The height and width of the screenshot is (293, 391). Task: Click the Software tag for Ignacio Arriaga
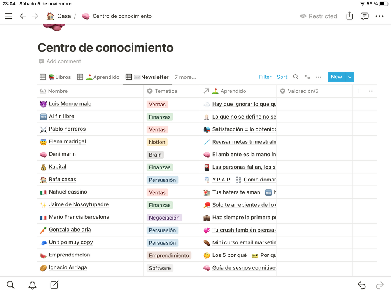(x=160, y=268)
